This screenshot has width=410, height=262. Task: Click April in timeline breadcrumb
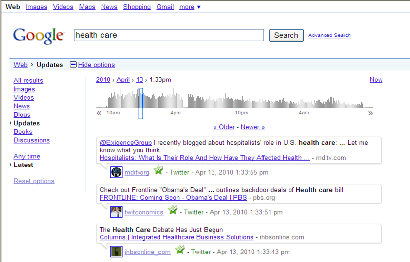123,79
